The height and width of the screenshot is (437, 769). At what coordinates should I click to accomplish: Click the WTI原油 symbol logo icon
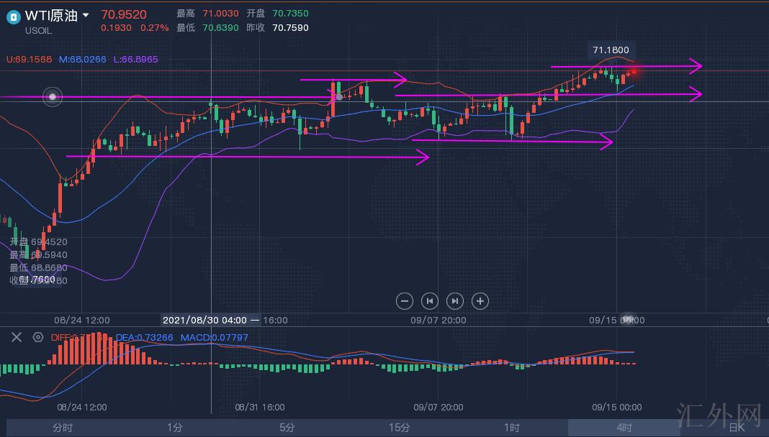point(13,17)
